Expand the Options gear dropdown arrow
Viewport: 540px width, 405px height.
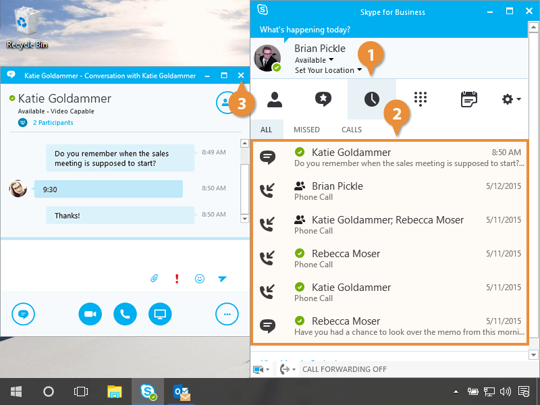pos(518,100)
